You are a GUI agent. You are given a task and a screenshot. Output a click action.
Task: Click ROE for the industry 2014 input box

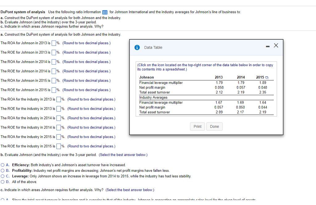59,127
